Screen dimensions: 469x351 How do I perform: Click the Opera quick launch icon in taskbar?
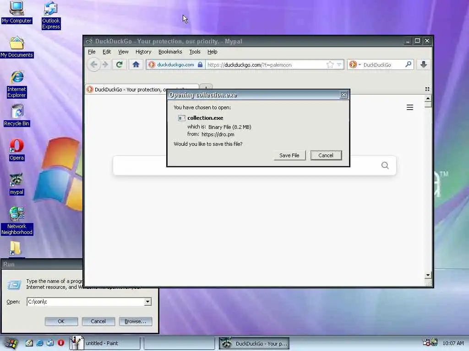pos(61,343)
